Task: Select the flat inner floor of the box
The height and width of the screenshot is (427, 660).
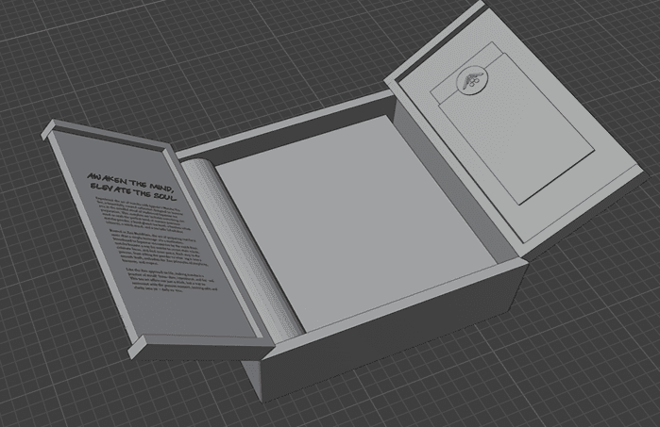Action: tap(355, 222)
